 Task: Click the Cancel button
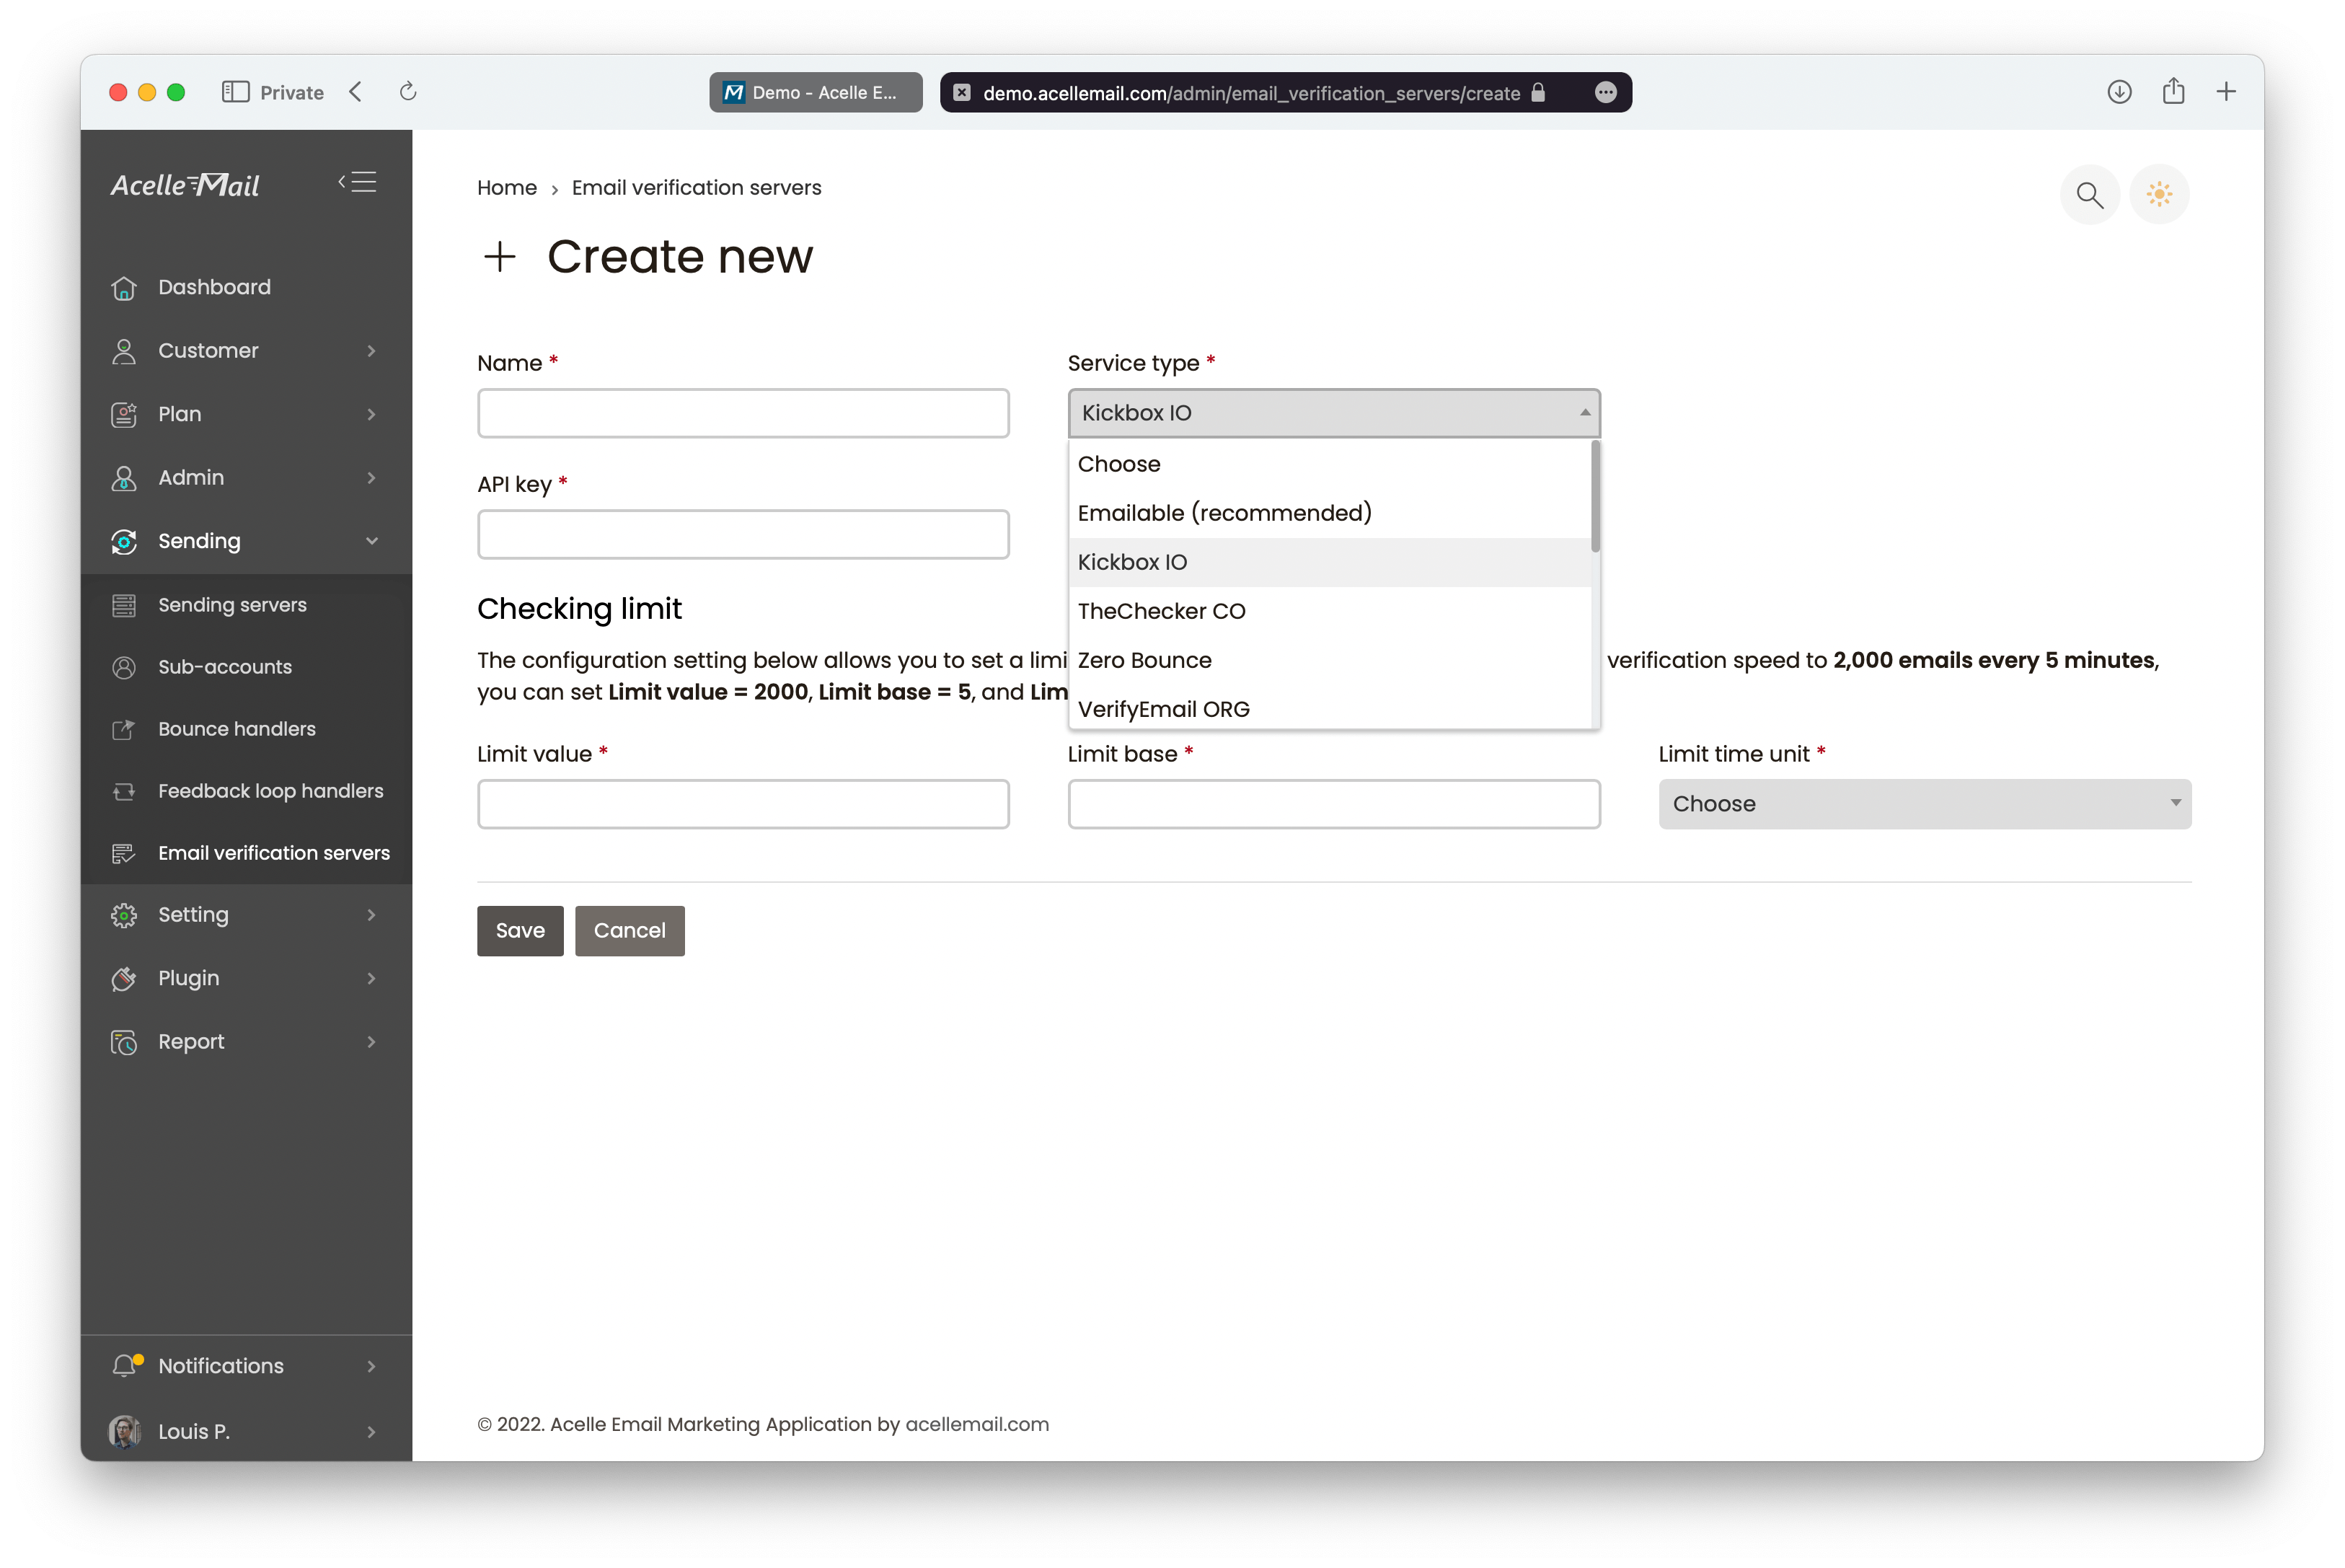[630, 929]
